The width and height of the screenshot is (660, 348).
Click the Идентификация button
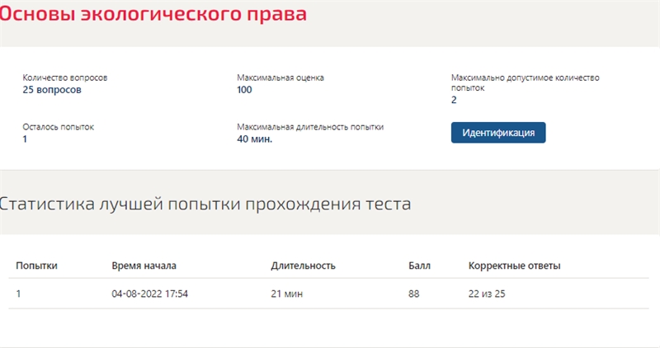tap(498, 133)
